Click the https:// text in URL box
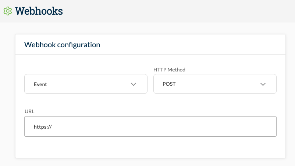The width and height of the screenshot is (295, 166). (x=43, y=127)
